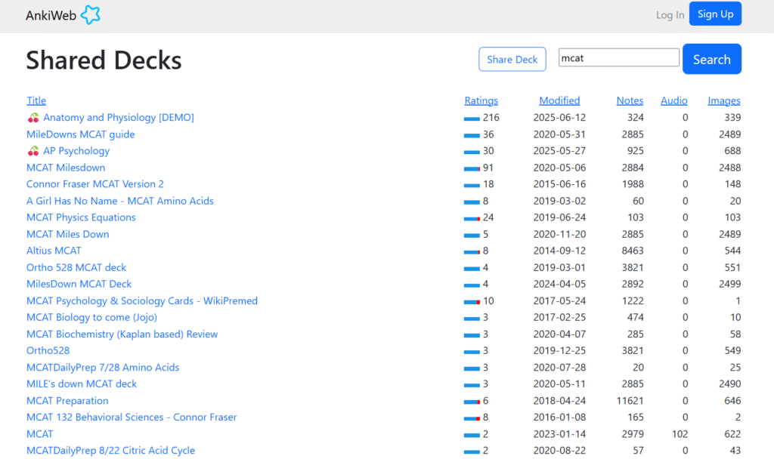Image resolution: width=774 pixels, height=459 pixels.
Task: Click the cherry icon beside AP Psychology
Action: coord(33,151)
